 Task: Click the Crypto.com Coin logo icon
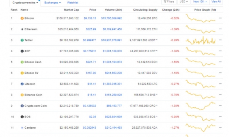coord(22,106)
